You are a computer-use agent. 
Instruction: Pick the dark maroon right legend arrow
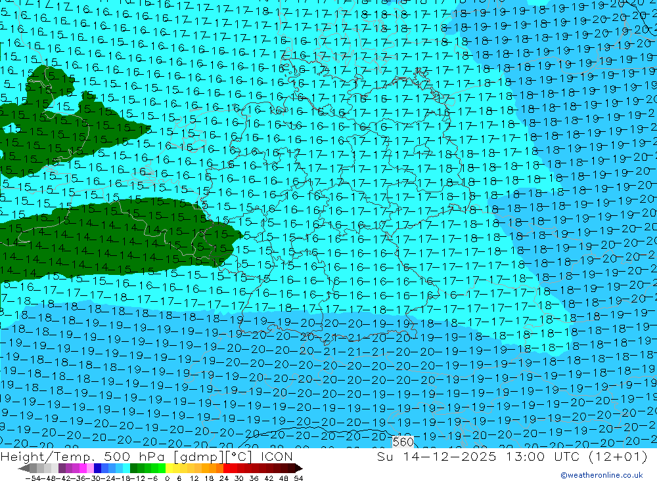pyautogui.click(x=298, y=469)
